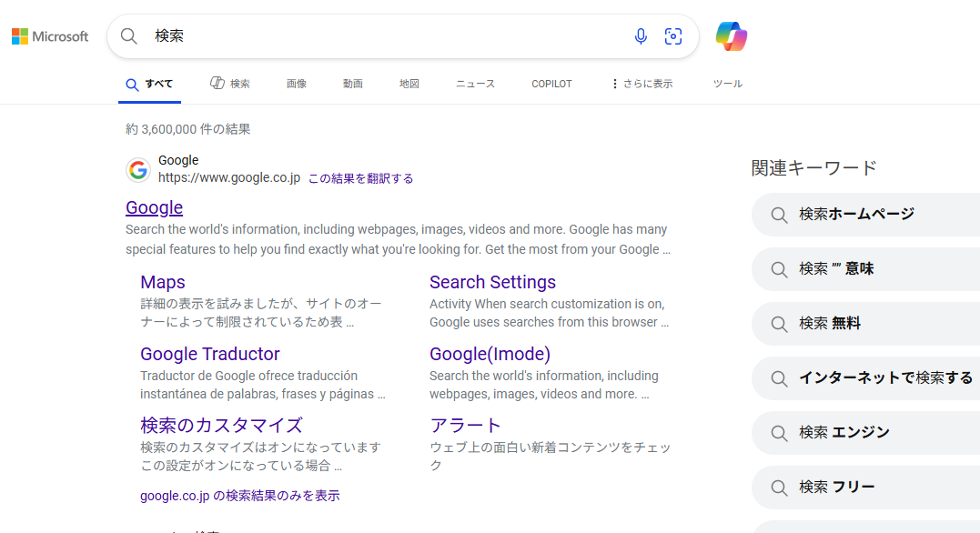Click magnifier icon beside 検索 "" 意味
This screenshot has height=533, width=980.
pos(779,269)
